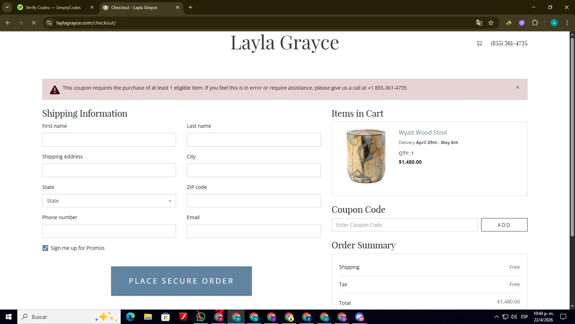Open the tab search dropdown arrow
Viewport: 575px width, 324px height.
[7, 7]
